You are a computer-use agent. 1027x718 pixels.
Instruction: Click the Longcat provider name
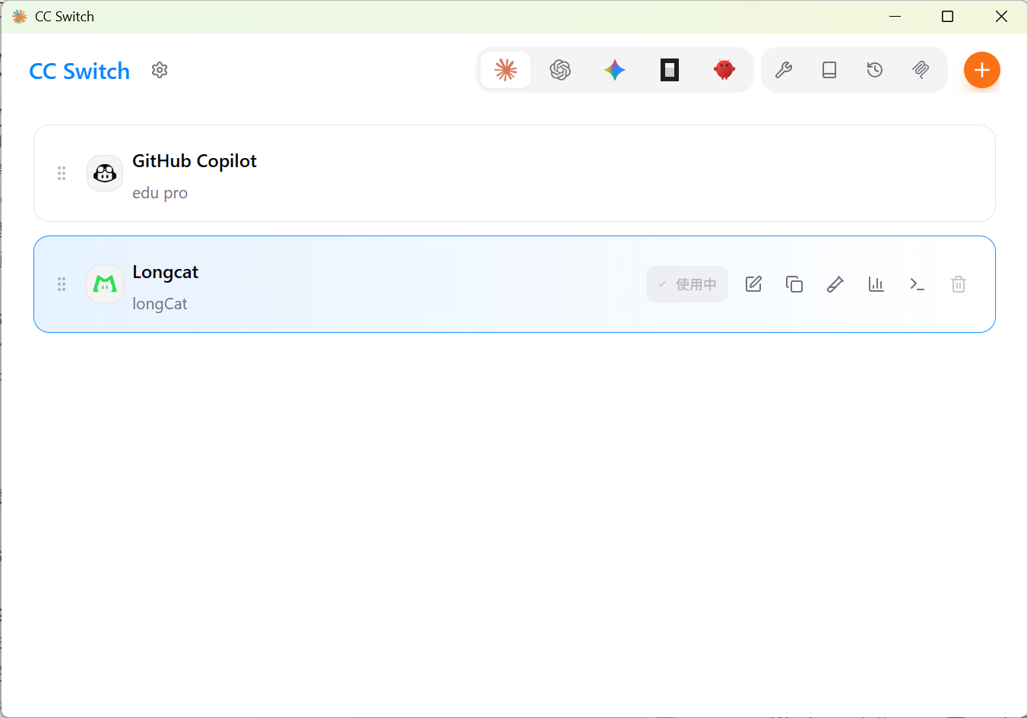point(165,272)
